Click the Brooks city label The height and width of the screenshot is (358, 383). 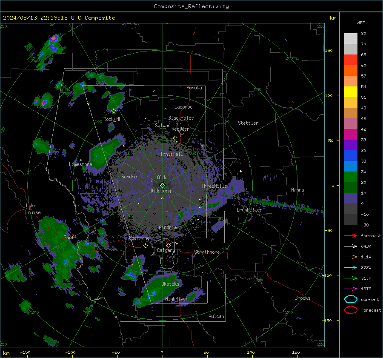tap(303, 298)
